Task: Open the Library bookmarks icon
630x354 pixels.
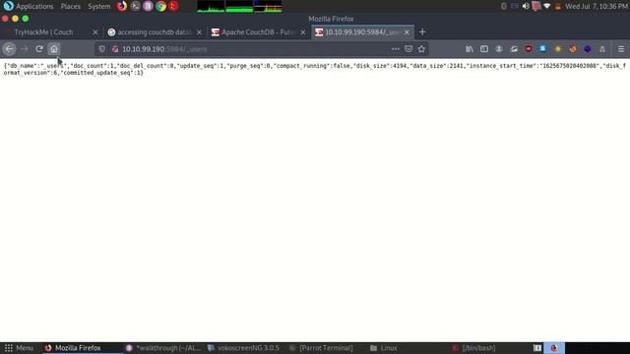Action: pos(470,49)
